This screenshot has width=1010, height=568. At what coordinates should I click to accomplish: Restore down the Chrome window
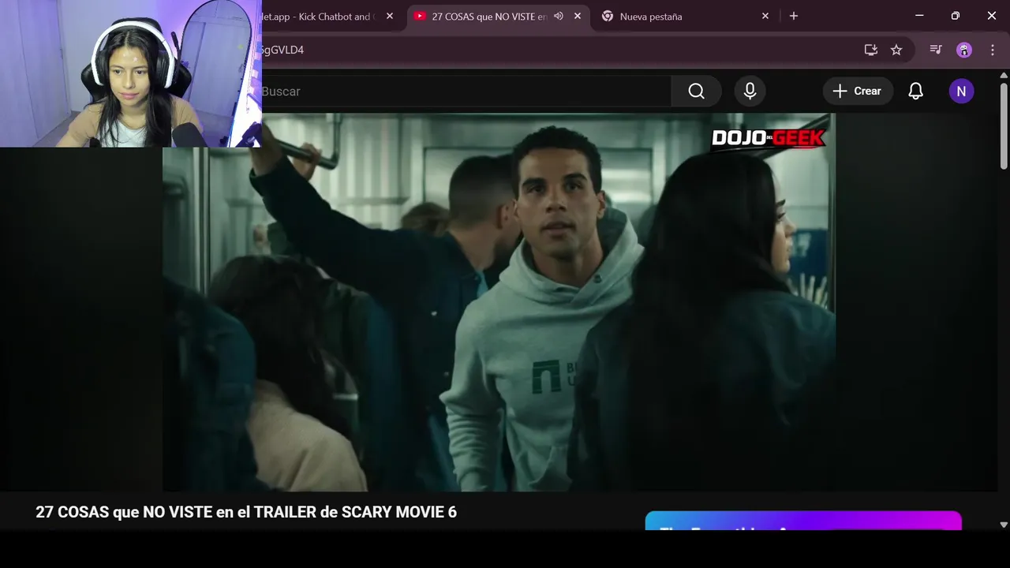pyautogui.click(x=956, y=16)
